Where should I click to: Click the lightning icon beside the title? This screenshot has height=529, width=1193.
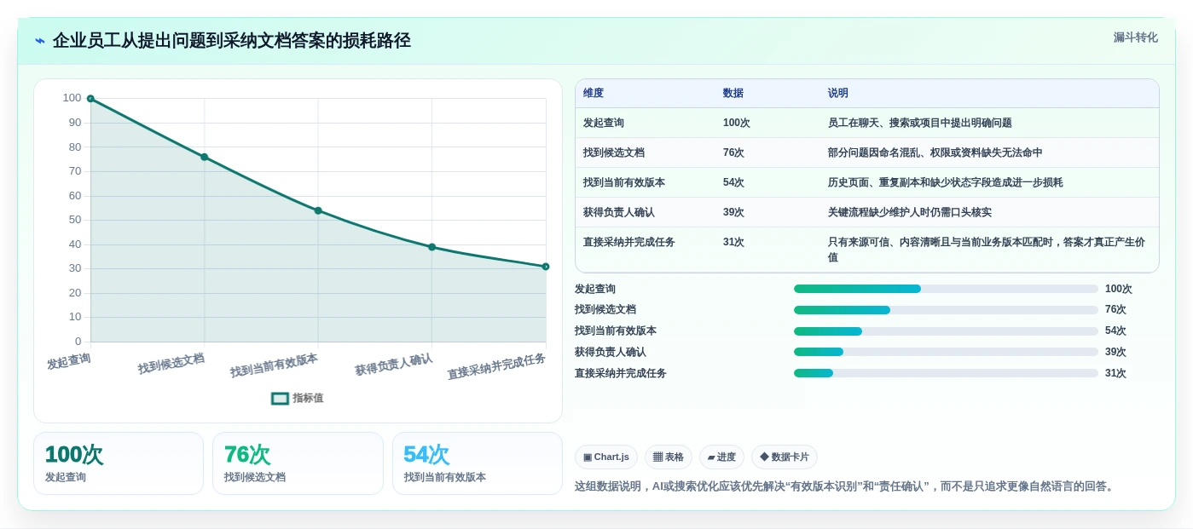(40, 41)
